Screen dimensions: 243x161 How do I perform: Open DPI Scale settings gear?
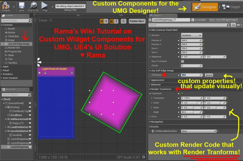(x=144, y=157)
